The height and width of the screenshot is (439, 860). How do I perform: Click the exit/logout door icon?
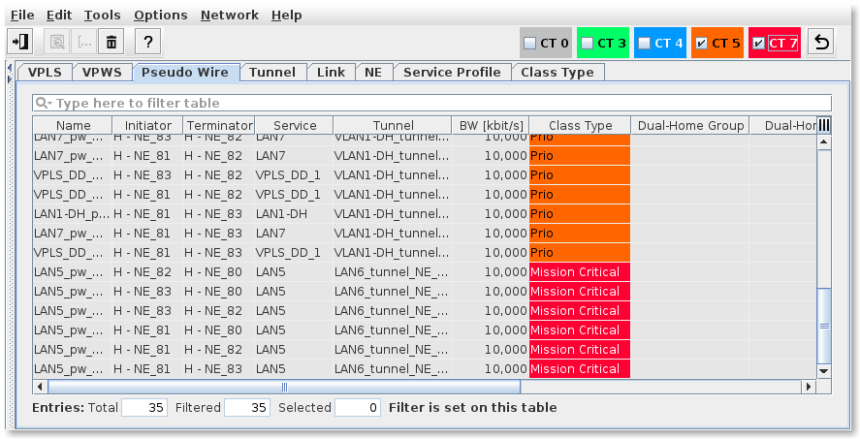tap(20, 42)
